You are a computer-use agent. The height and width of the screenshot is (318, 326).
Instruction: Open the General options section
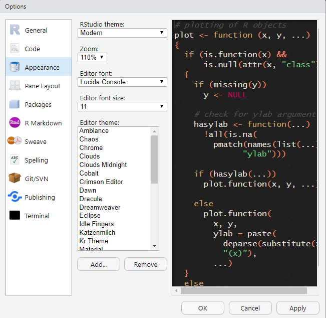point(39,30)
